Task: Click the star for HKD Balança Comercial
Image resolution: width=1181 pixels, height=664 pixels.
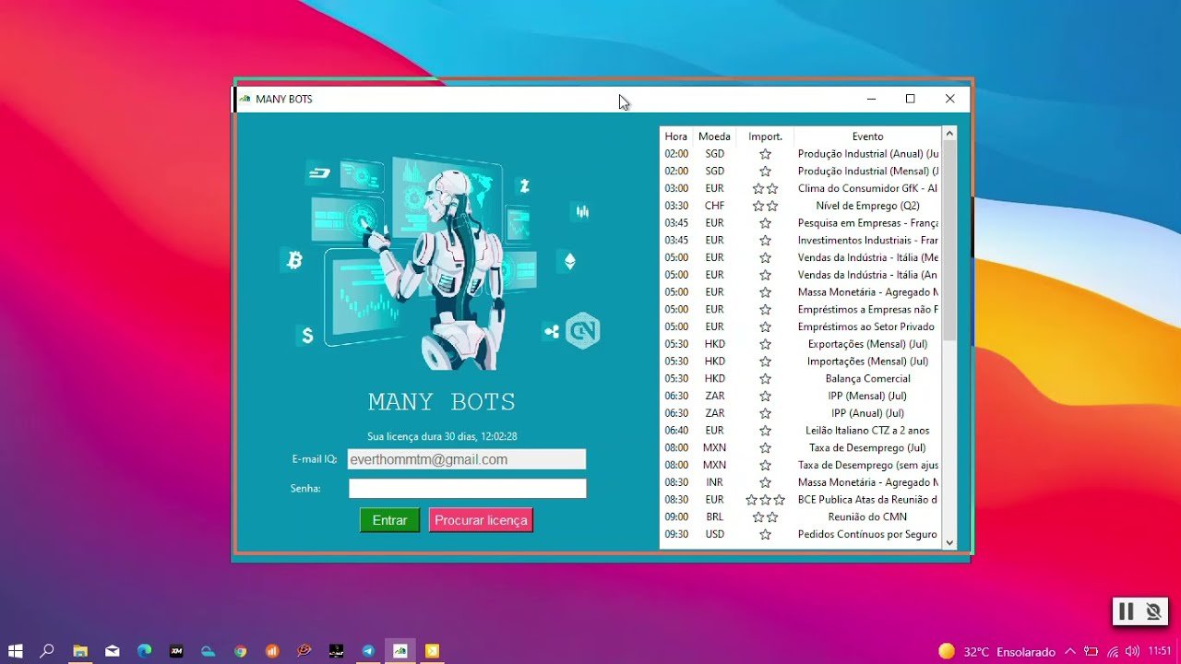Action: point(765,378)
